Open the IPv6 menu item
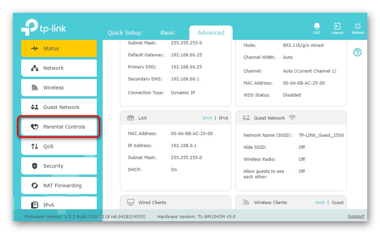The height and width of the screenshot is (234, 380). (x=59, y=203)
